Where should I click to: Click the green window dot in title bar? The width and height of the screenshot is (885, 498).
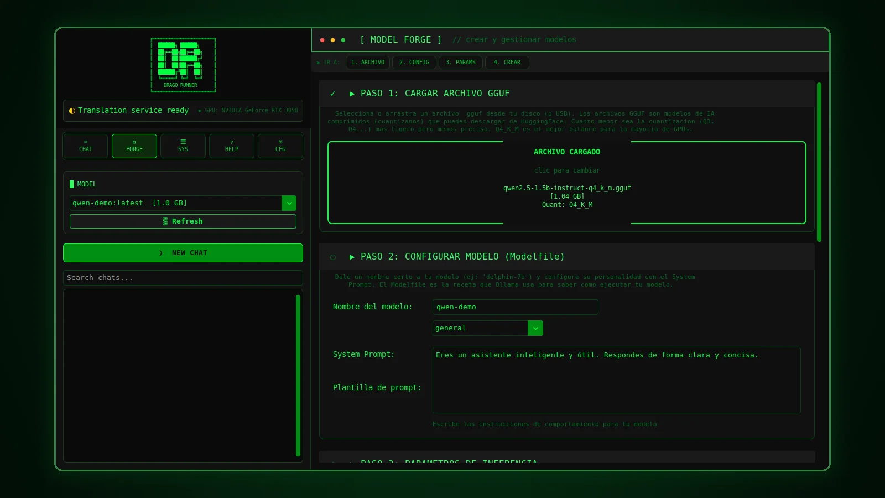(x=343, y=40)
